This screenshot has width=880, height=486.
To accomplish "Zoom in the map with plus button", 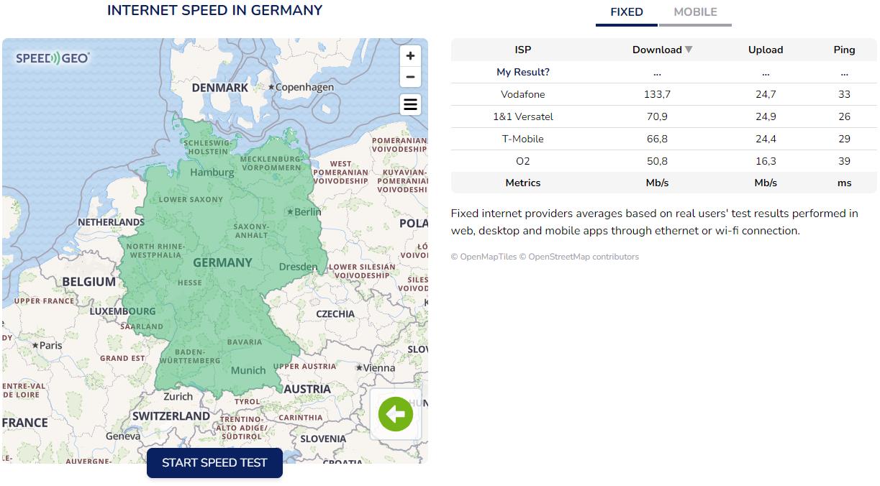I will [x=410, y=56].
